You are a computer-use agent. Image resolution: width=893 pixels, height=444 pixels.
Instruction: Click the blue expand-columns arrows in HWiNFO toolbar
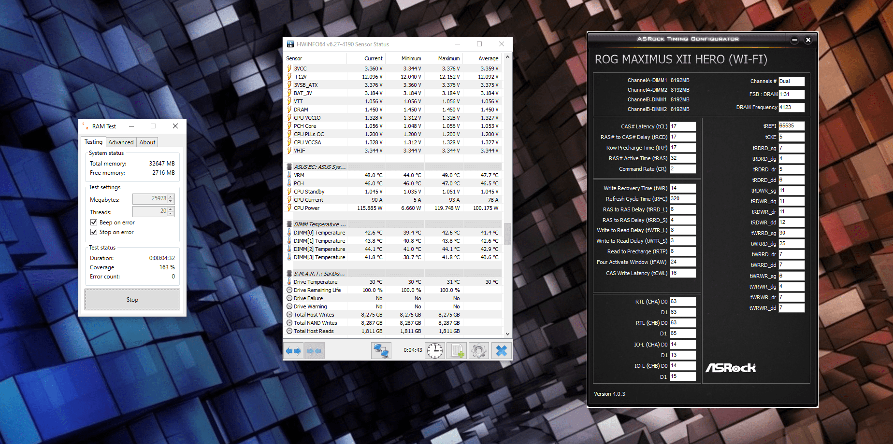[x=293, y=351]
